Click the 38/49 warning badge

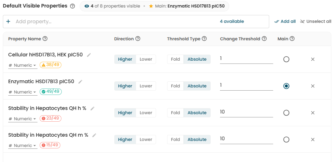(x=51, y=65)
